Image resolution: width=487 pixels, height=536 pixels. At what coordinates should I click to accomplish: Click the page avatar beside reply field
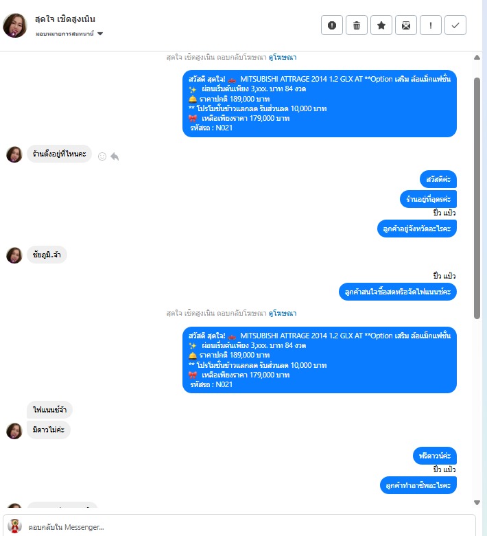(x=14, y=526)
